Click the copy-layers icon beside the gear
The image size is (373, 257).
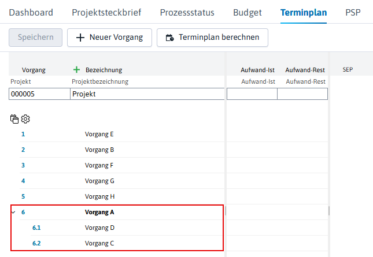point(14,119)
